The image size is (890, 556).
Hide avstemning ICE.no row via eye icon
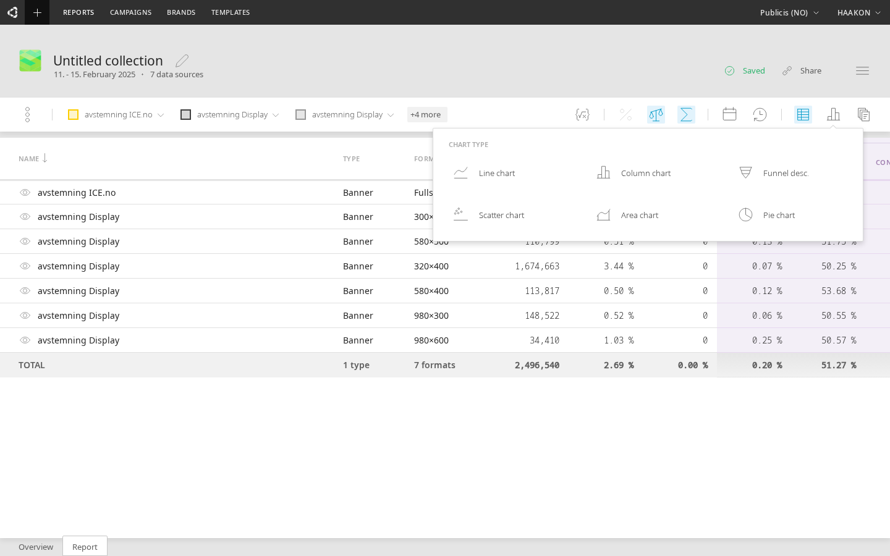point(25,192)
